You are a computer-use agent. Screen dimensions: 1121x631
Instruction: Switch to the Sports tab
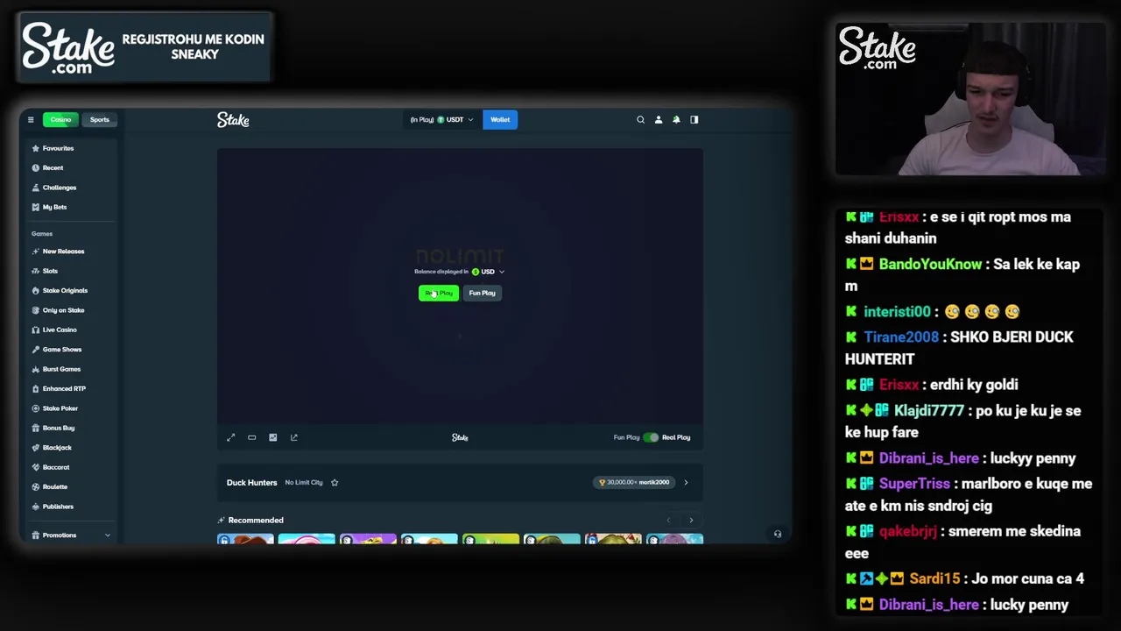[x=100, y=119]
